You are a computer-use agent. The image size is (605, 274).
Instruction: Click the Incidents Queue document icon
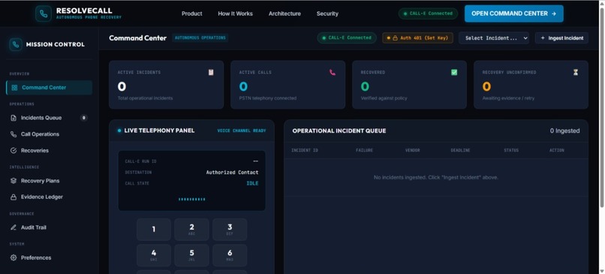coord(14,118)
